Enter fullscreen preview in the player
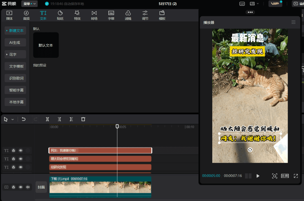Screen dimensions: 304x201 [296, 176]
